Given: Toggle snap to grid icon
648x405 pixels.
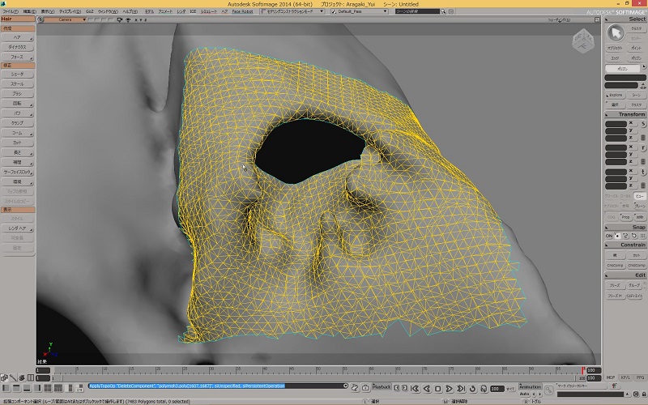Looking at the screenshot, I should [x=642, y=236].
